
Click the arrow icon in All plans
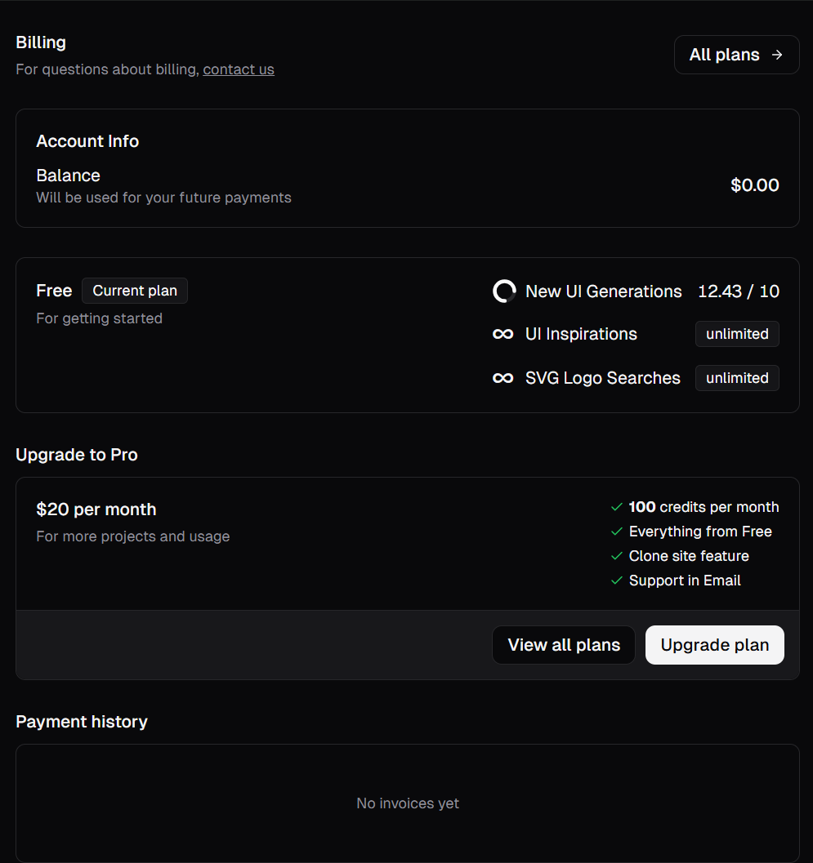(x=777, y=55)
